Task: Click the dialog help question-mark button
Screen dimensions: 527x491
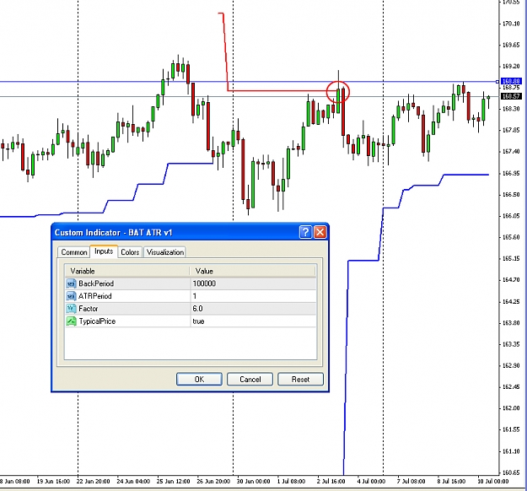Action: pyautogui.click(x=305, y=232)
